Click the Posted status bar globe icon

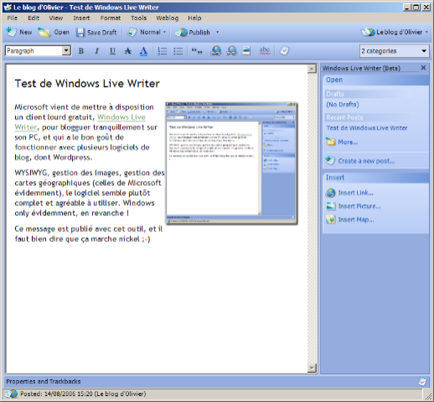(11, 394)
